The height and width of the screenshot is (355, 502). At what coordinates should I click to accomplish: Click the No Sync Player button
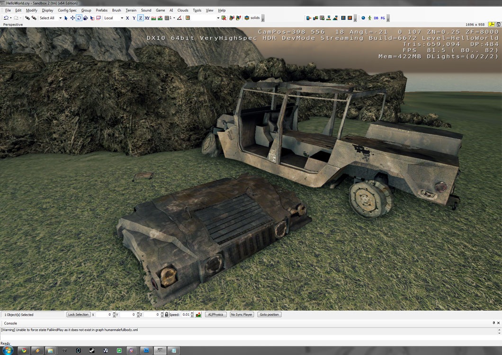[x=242, y=315]
